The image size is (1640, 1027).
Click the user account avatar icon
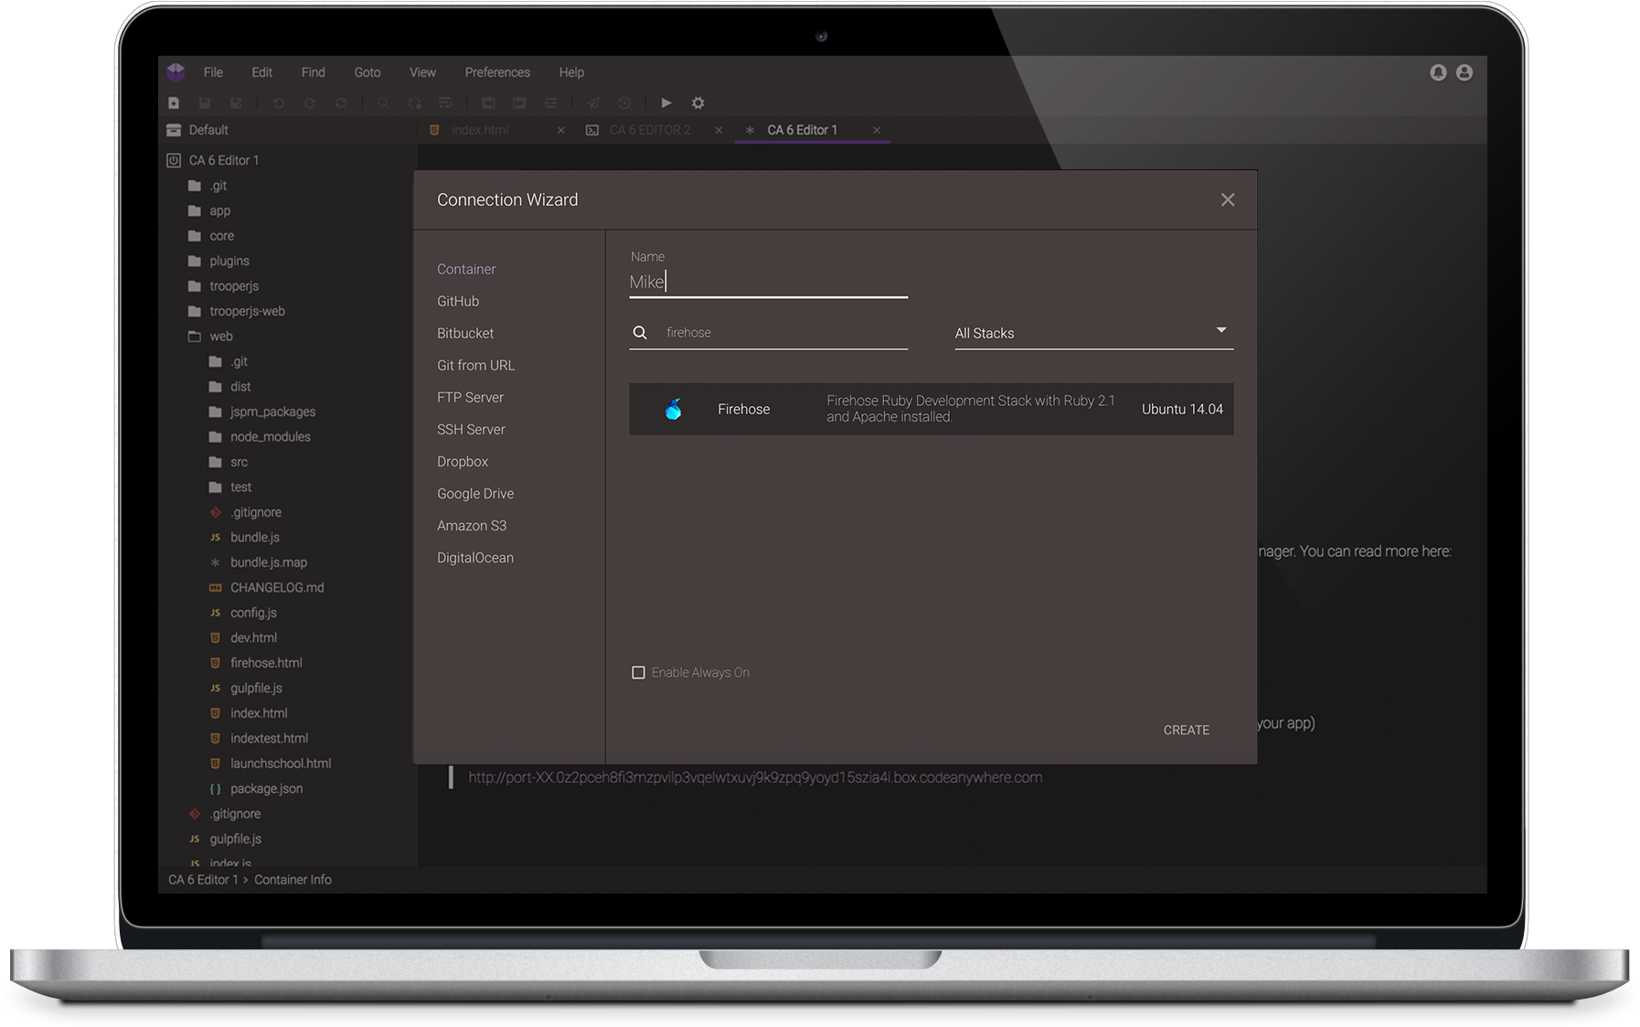(1464, 72)
